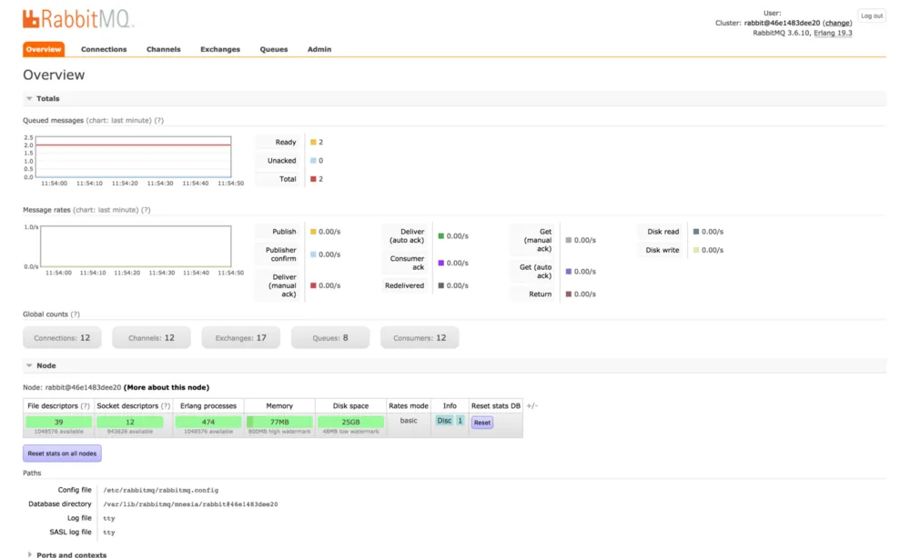910x558 pixels.
Task: Select the Queues tab
Action: (x=273, y=49)
